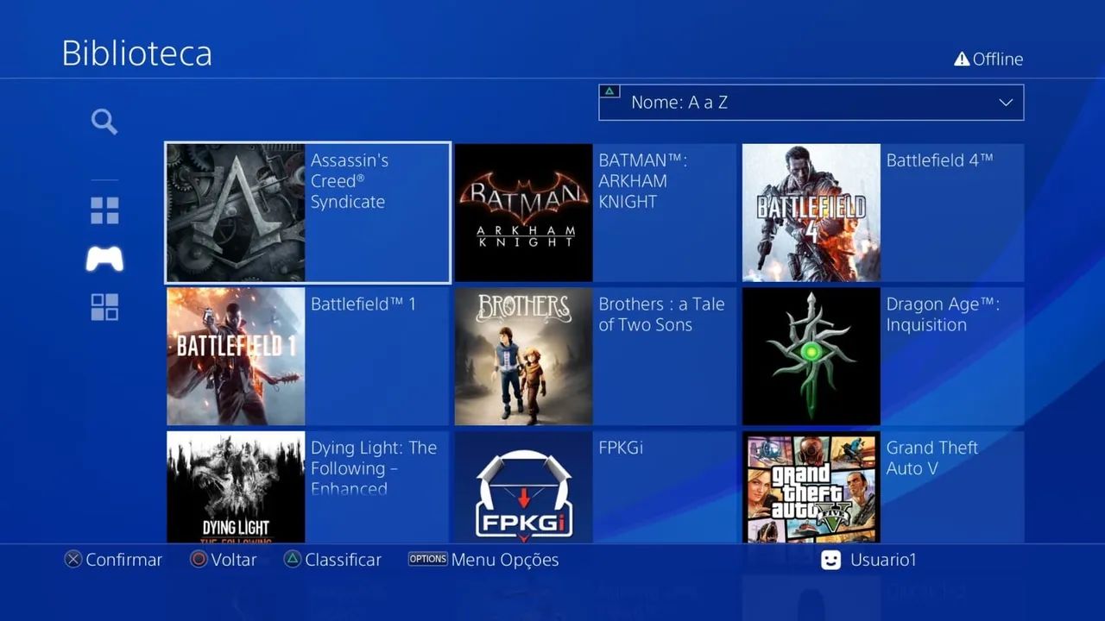Click the Voltar label in footer

click(234, 560)
